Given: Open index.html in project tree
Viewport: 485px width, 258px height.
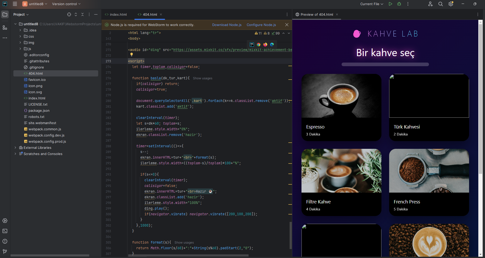Looking at the screenshot, I should pyautogui.click(x=37, y=98).
